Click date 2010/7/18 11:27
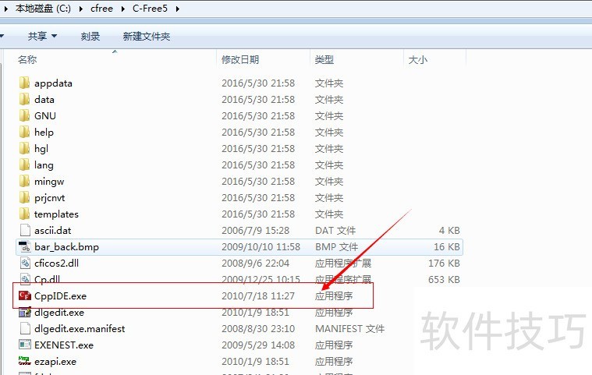Viewport: 592px width, 375px height. [258, 296]
